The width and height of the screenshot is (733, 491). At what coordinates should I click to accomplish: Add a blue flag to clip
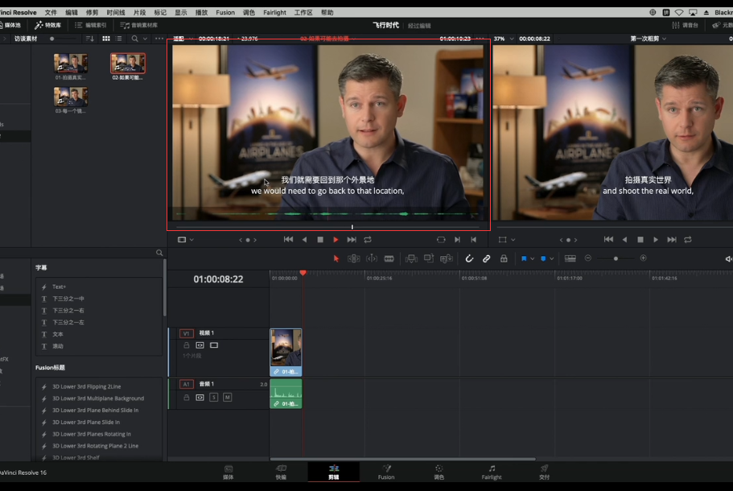pyautogui.click(x=524, y=258)
